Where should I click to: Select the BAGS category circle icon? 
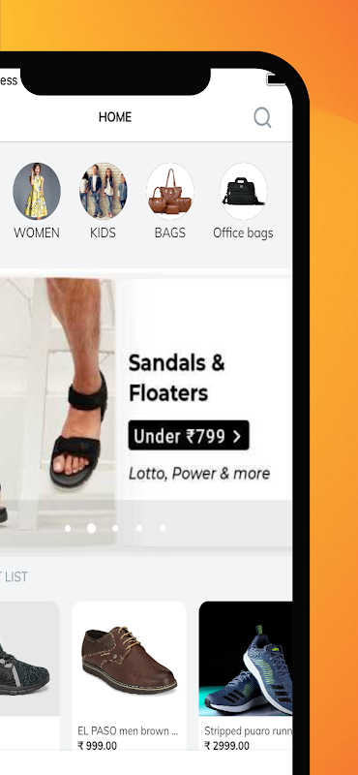click(x=170, y=191)
